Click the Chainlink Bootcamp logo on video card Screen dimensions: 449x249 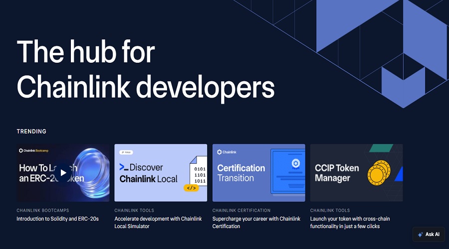(x=33, y=151)
